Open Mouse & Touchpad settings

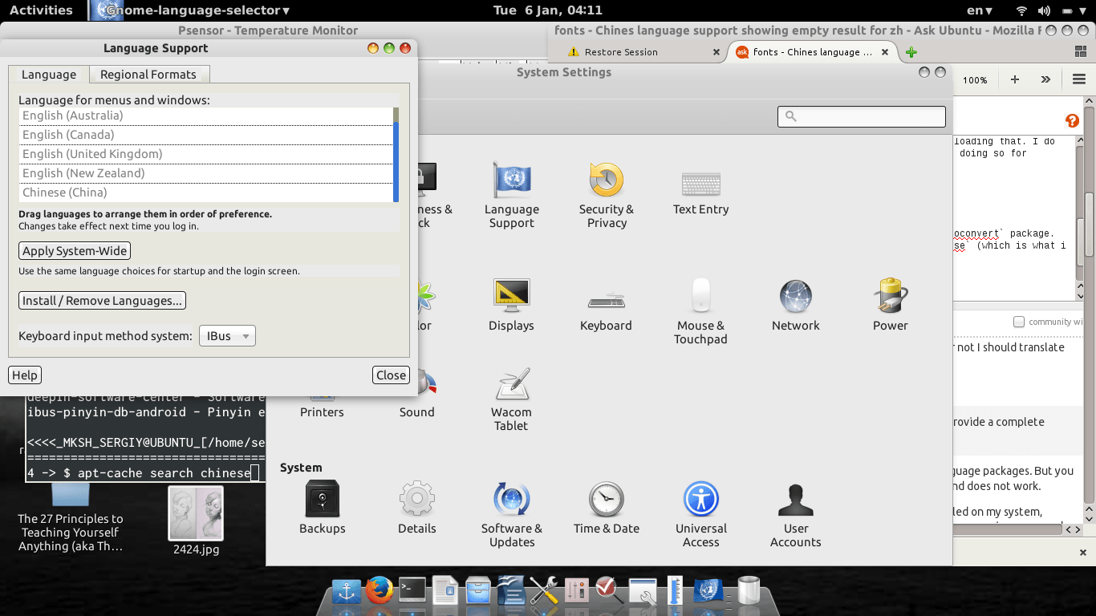click(x=700, y=311)
